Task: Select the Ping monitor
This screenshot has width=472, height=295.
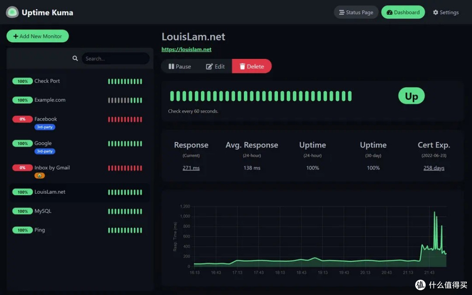Action: [x=80, y=230]
